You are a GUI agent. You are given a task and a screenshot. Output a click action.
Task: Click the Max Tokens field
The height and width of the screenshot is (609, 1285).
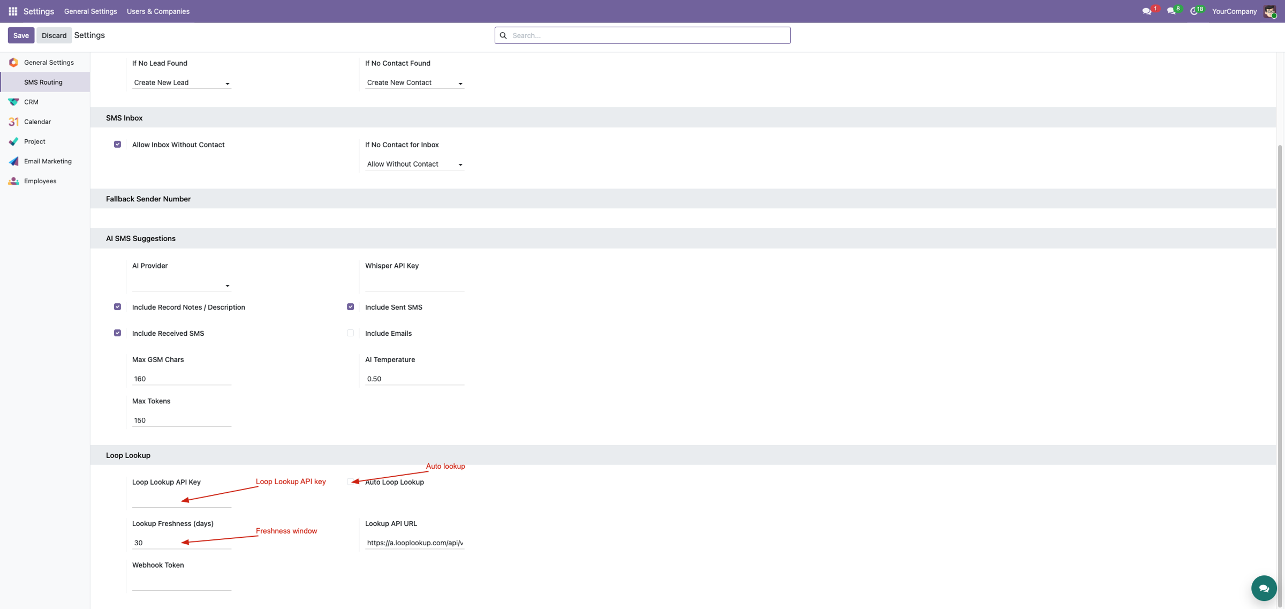tap(182, 420)
